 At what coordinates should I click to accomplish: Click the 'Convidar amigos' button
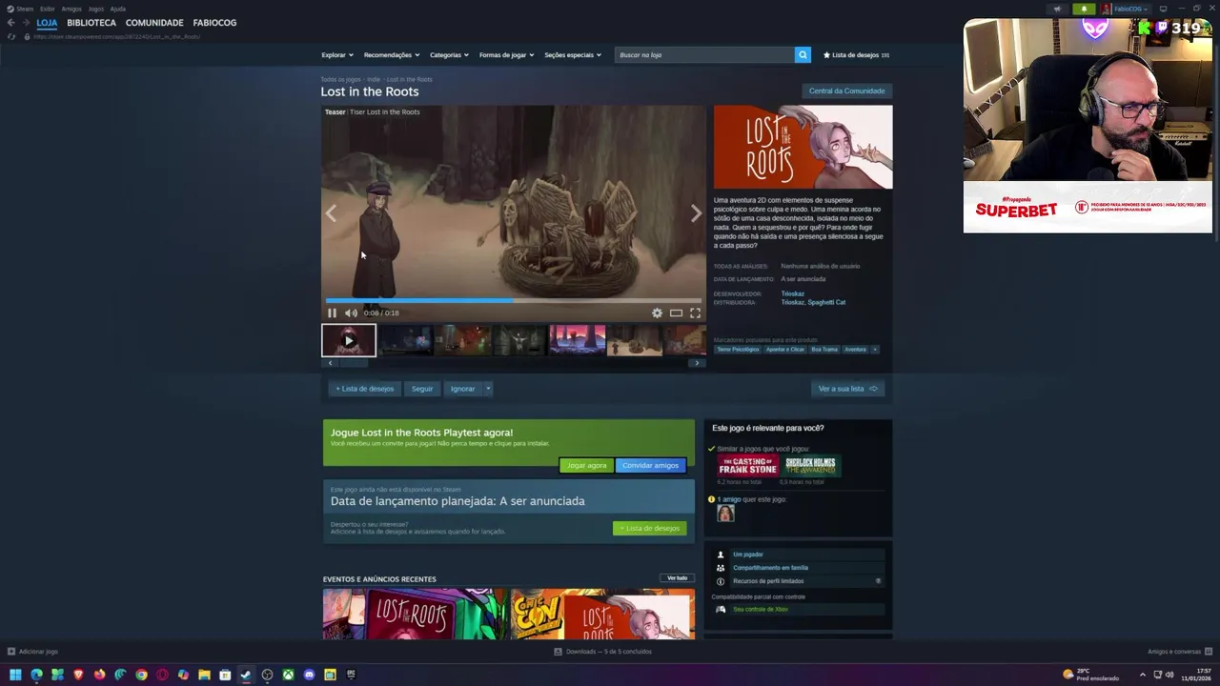click(x=650, y=465)
